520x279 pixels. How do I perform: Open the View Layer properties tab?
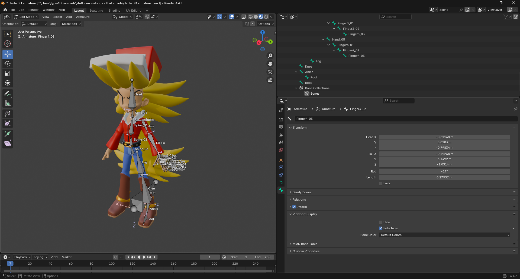tap(281, 135)
